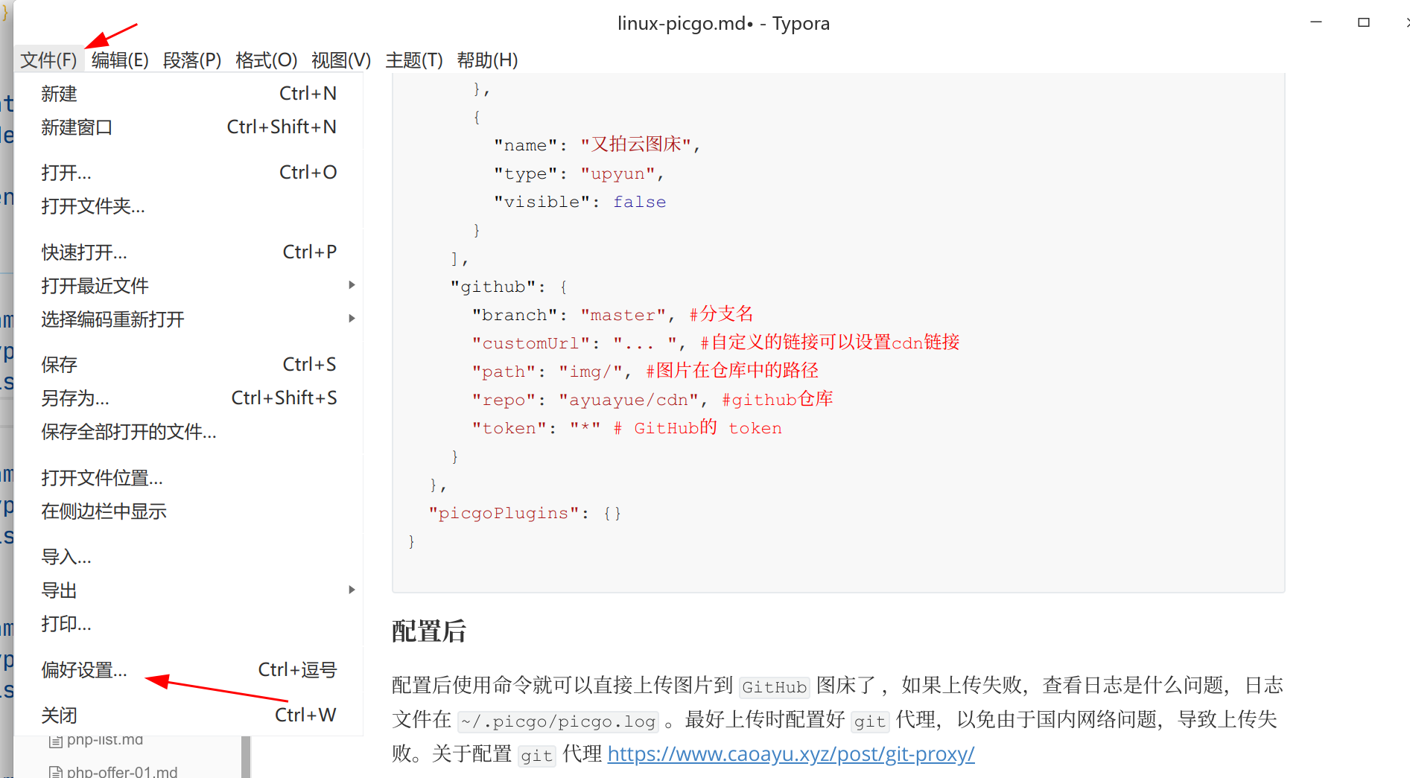This screenshot has width=1410, height=778.
Task: Open the 帮助(H) menu
Action: point(487,60)
